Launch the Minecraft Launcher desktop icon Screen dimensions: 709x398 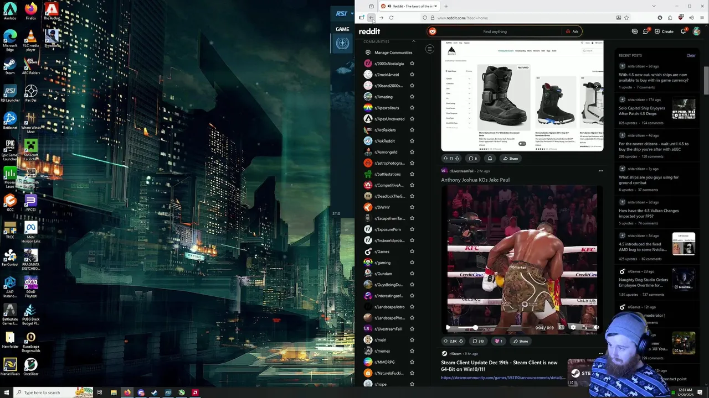(31, 149)
